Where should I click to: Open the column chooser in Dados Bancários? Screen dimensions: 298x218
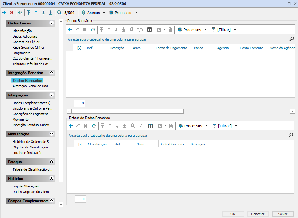tap(150, 30)
